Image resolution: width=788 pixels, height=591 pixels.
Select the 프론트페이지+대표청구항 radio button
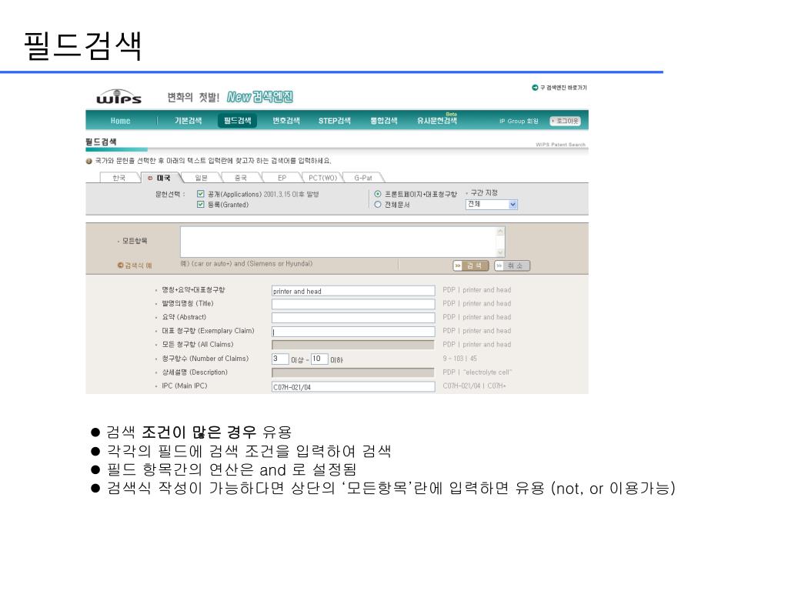point(378,194)
